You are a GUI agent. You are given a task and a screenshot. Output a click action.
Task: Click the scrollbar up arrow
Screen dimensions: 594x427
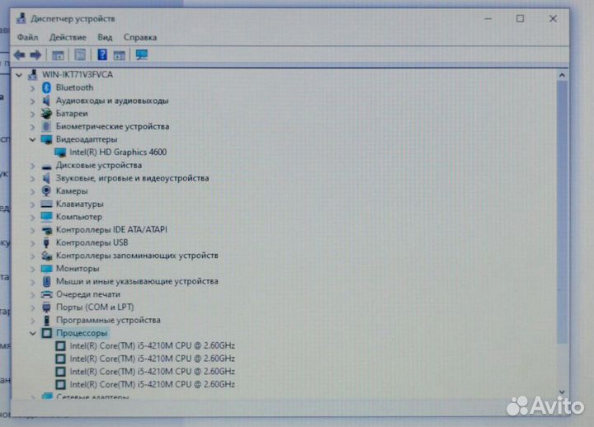click(x=562, y=75)
